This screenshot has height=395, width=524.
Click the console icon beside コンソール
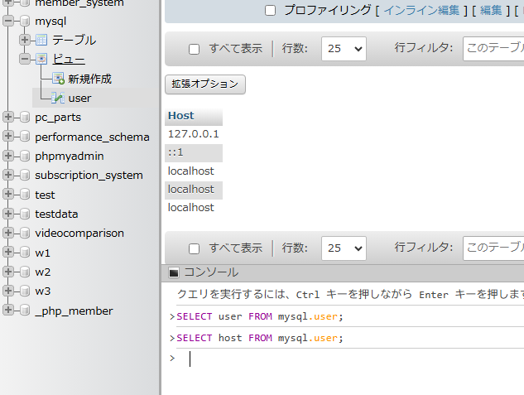tap(173, 272)
